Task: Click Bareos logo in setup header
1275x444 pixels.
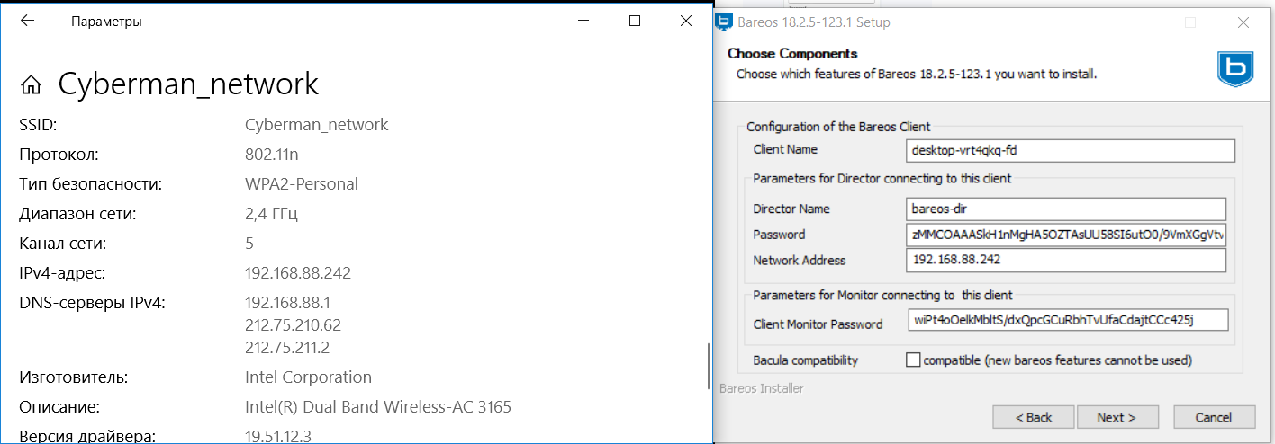Action: [1235, 68]
